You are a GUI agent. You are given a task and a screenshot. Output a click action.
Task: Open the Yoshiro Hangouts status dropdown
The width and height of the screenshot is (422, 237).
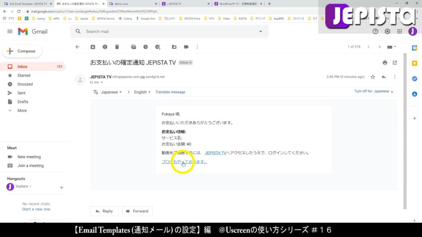point(30,186)
